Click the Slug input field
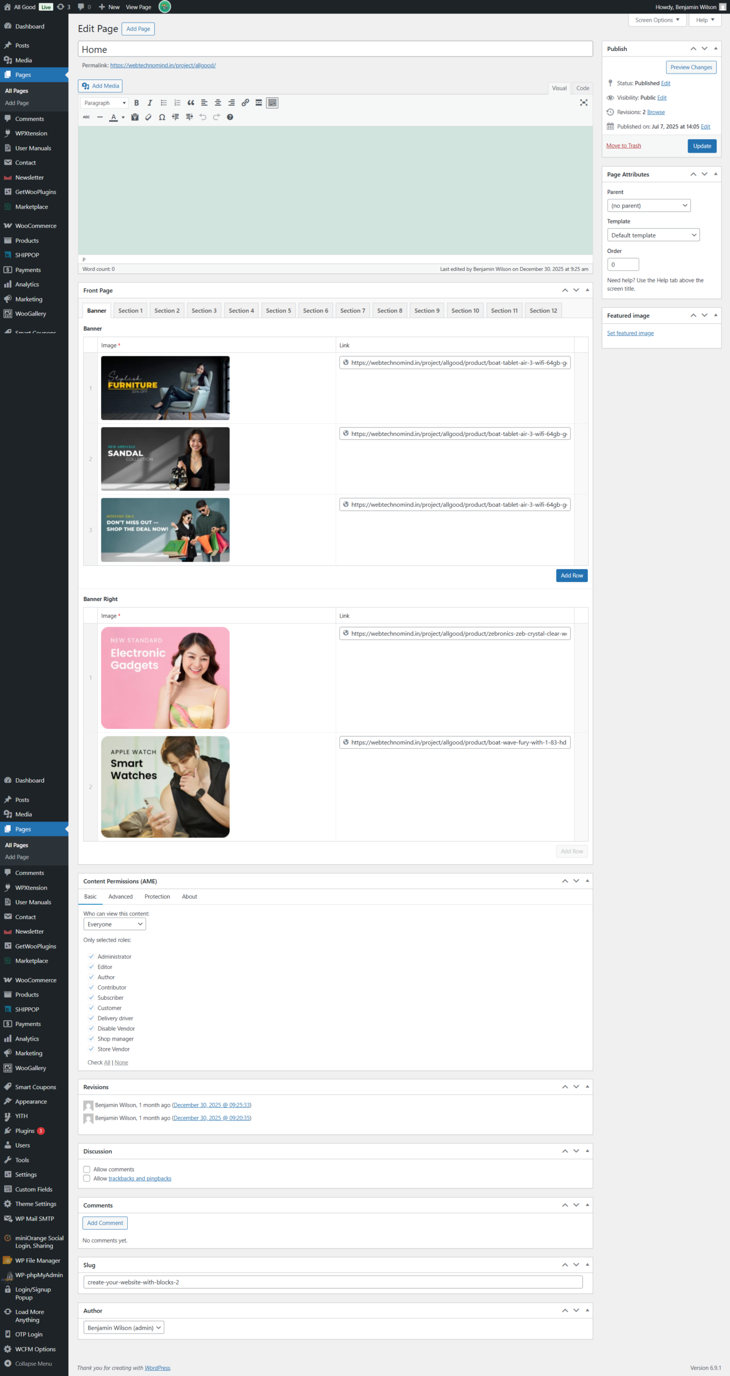730x1376 pixels. (333, 1282)
